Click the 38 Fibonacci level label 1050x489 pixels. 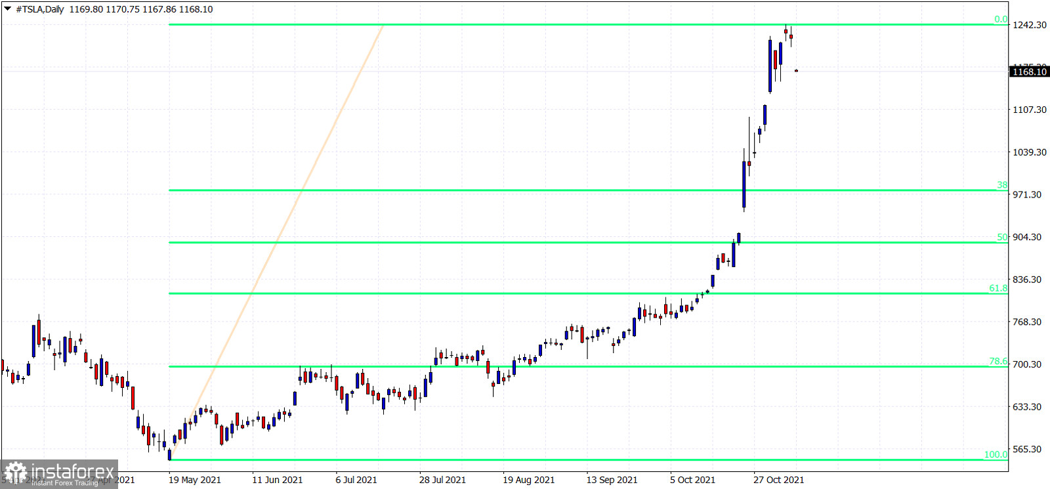tap(1002, 185)
